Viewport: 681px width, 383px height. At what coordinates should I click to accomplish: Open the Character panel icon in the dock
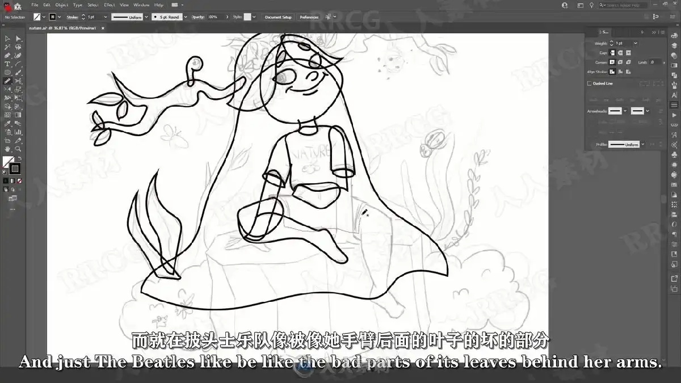click(x=674, y=95)
